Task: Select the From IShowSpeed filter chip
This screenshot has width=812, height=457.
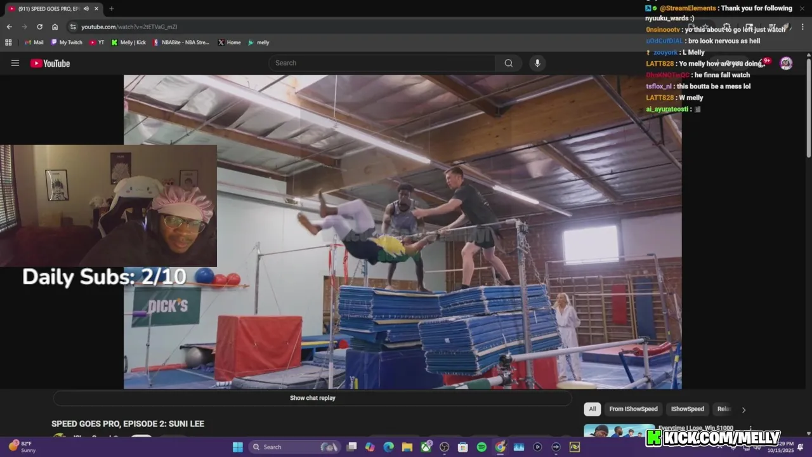Action: tap(633, 409)
